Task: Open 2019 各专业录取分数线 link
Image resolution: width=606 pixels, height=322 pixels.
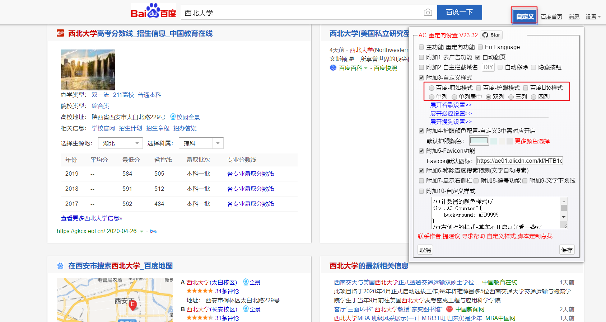Action: pos(251,174)
